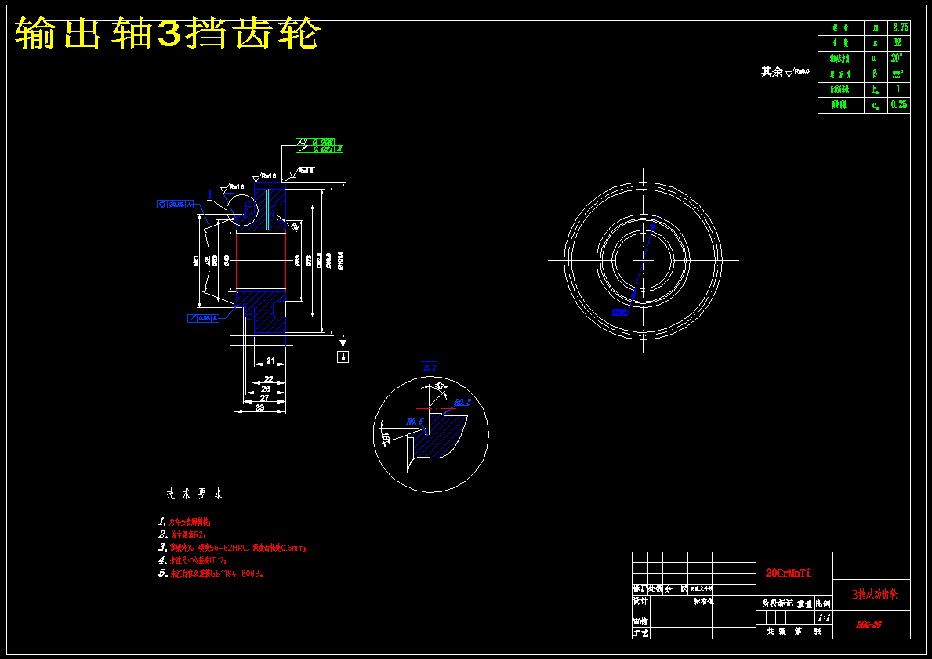Click the β symbol in gear table
The width and height of the screenshot is (932, 659).
pos(875,74)
